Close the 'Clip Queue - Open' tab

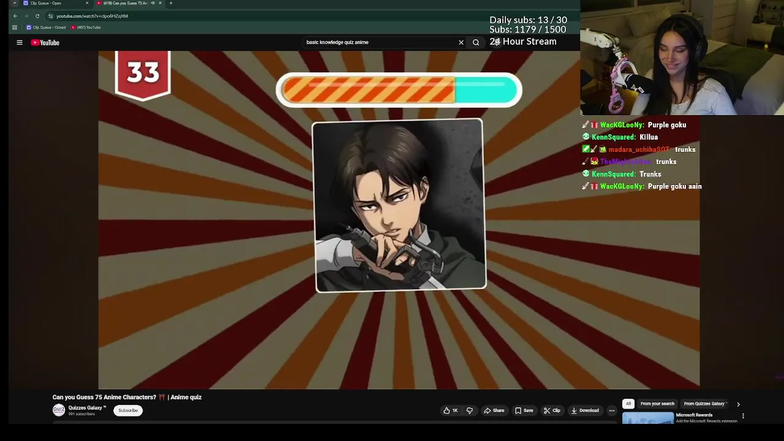(x=86, y=3)
